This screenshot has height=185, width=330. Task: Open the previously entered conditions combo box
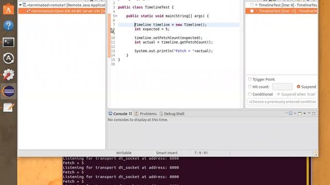282,102
